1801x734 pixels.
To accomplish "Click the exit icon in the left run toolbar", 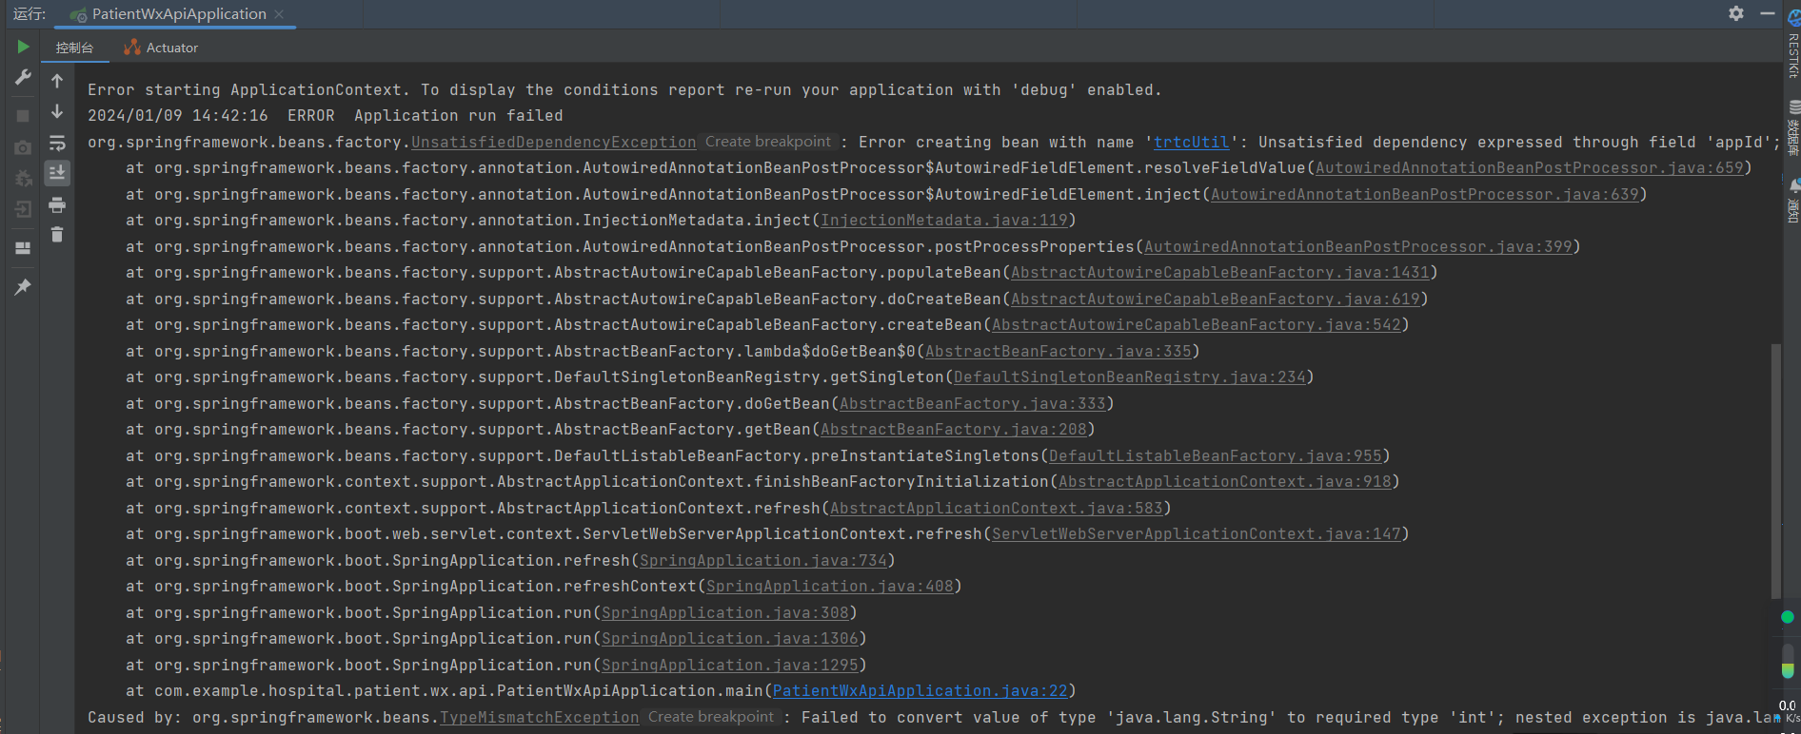I will point(23,209).
